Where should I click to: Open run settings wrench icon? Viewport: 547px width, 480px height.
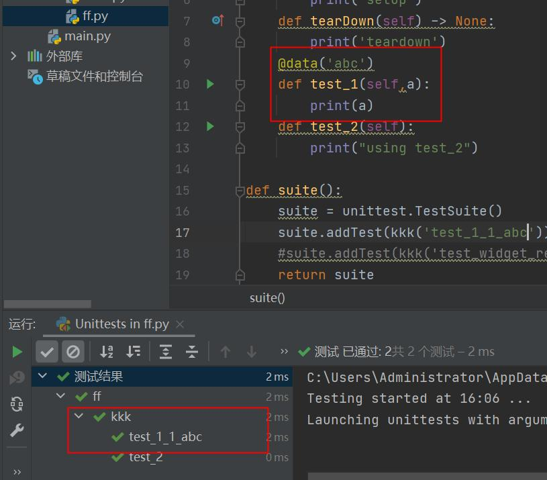[x=17, y=430]
